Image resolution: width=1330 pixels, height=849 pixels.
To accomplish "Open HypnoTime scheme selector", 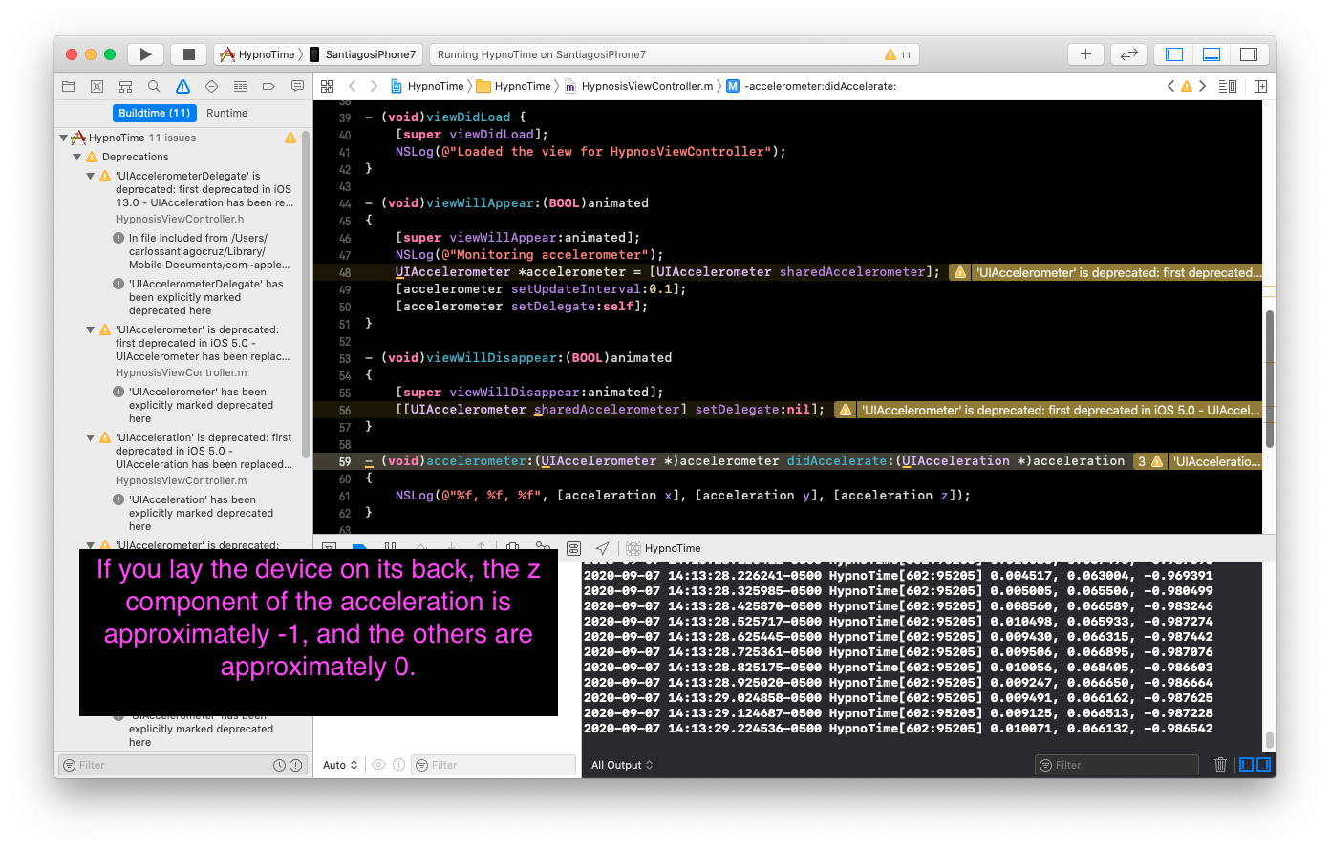I will click(x=258, y=54).
